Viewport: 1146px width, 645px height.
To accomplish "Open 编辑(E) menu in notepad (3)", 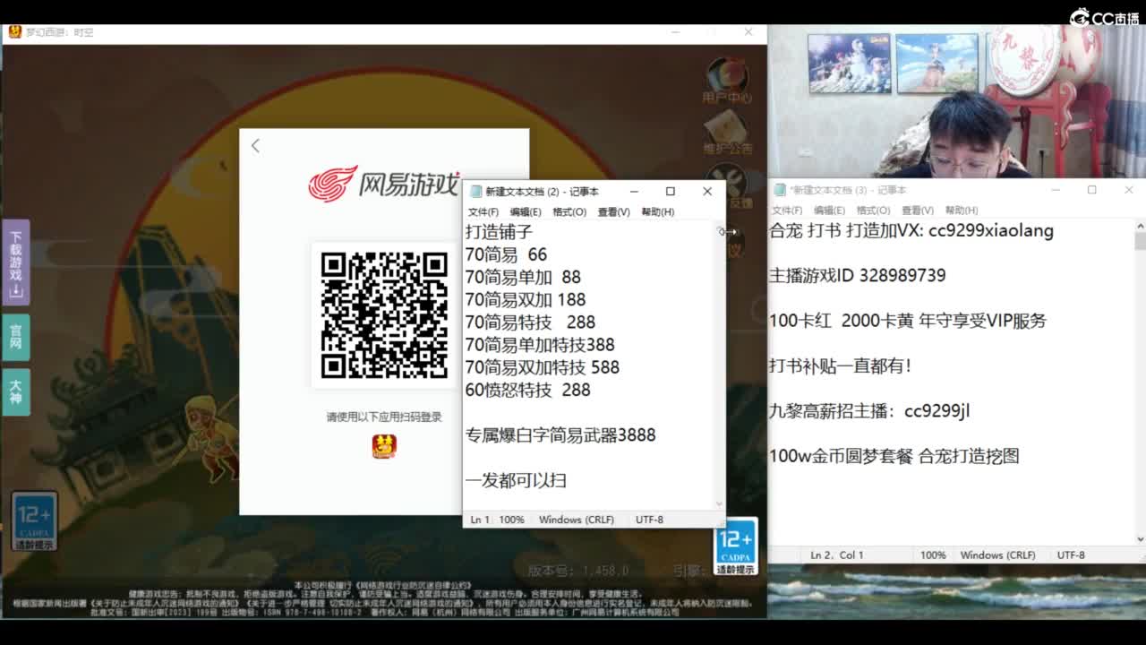I will 829,211.
